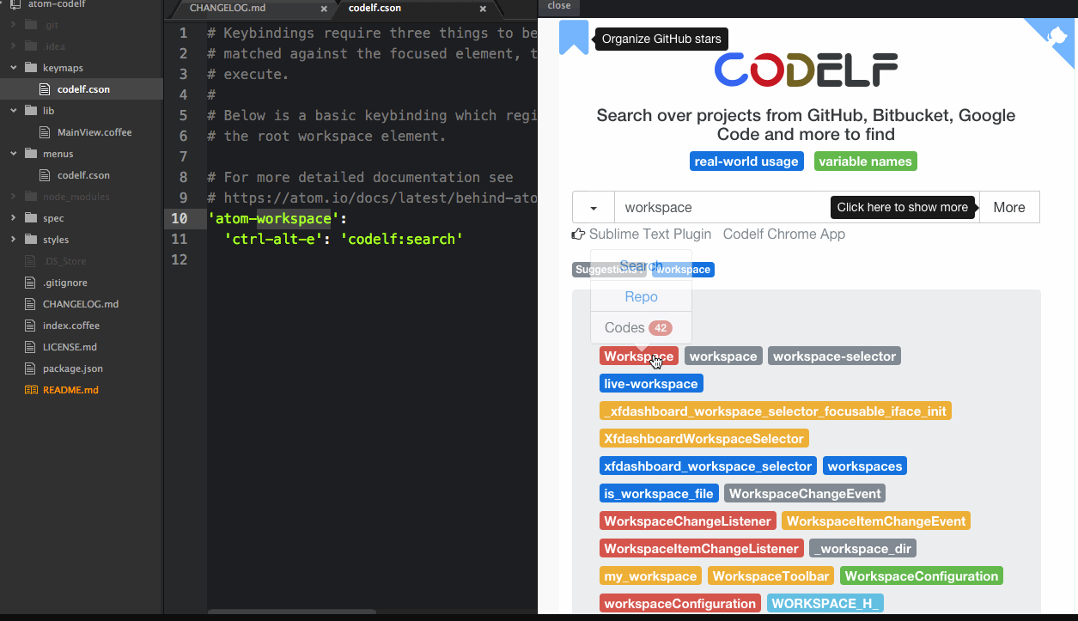Click the _workspace_dir tag
The width and height of the screenshot is (1078, 621).
(x=863, y=548)
